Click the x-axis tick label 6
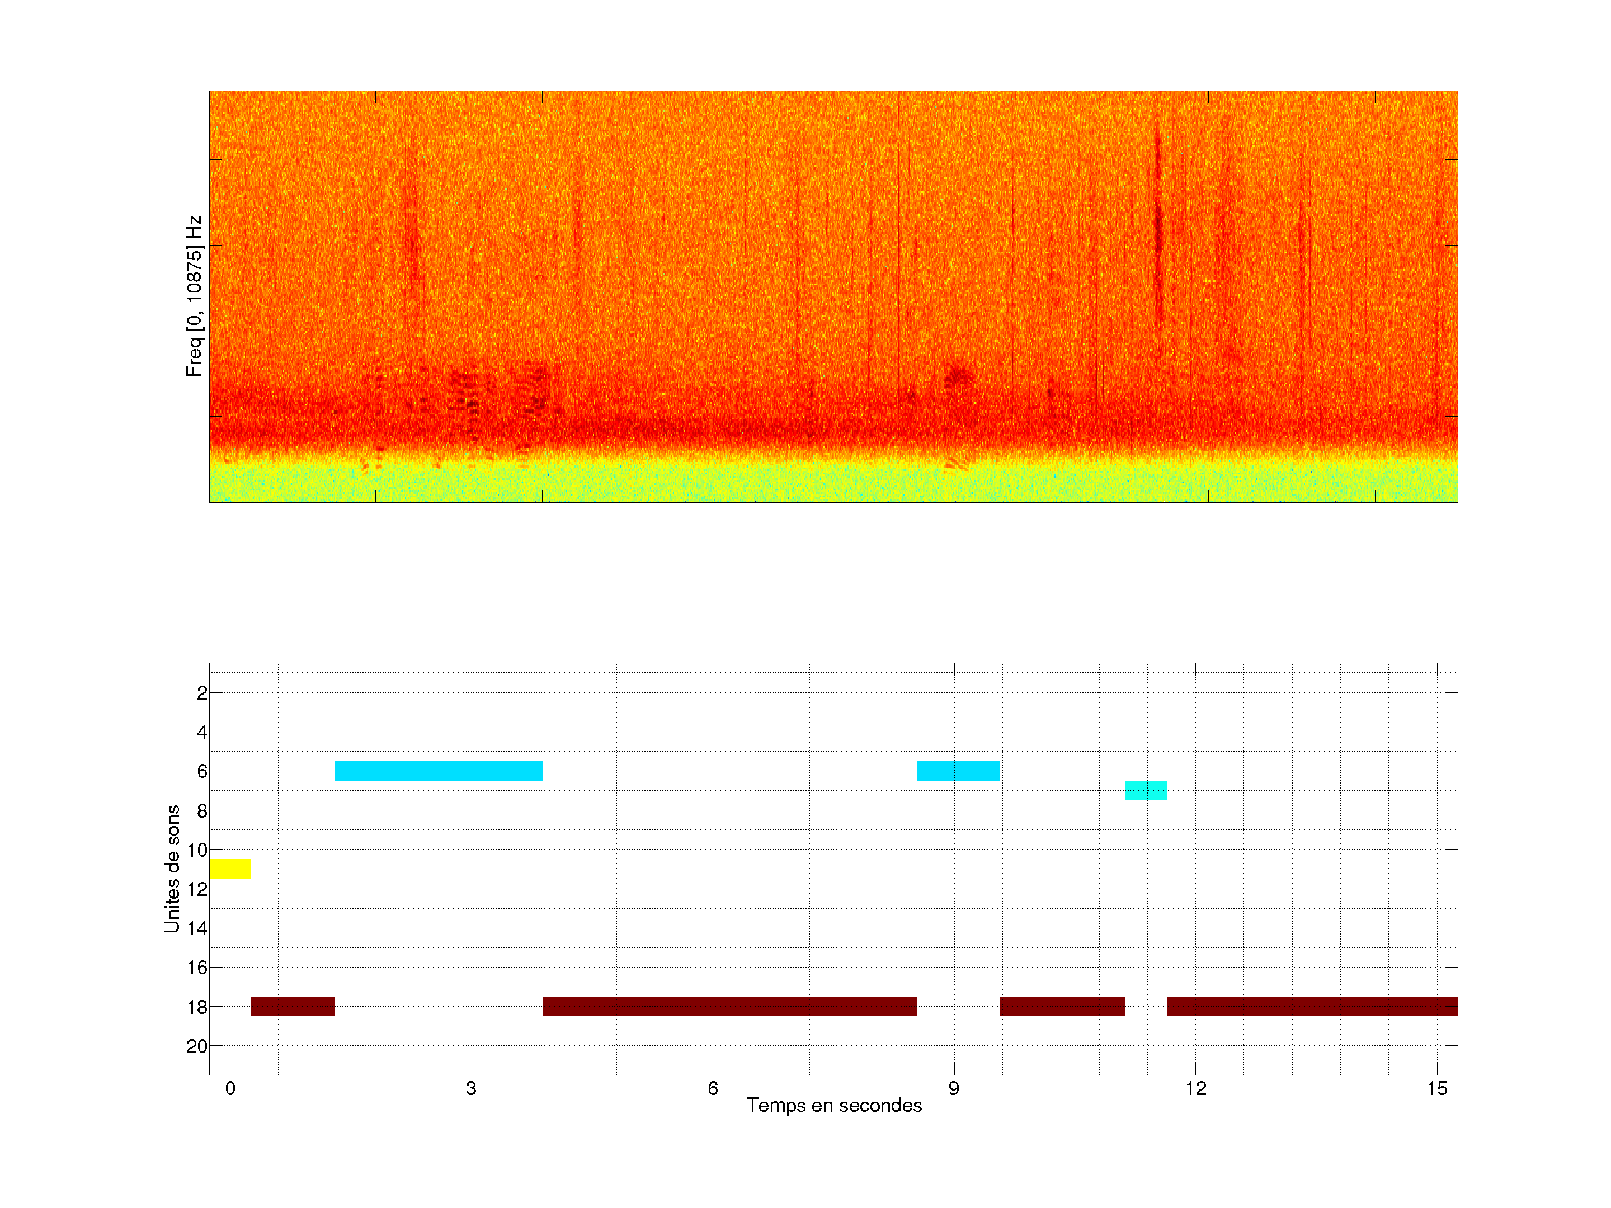This screenshot has height=1208, width=1611. [x=712, y=1088]
